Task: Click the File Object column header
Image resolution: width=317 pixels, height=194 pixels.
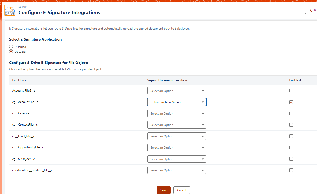Action: pos(20,80)
